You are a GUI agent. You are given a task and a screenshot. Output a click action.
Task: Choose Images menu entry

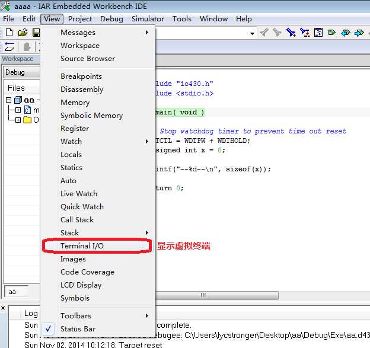tap(98, 259)
